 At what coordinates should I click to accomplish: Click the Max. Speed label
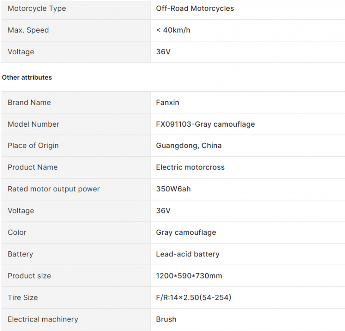[x=28, y=30]
